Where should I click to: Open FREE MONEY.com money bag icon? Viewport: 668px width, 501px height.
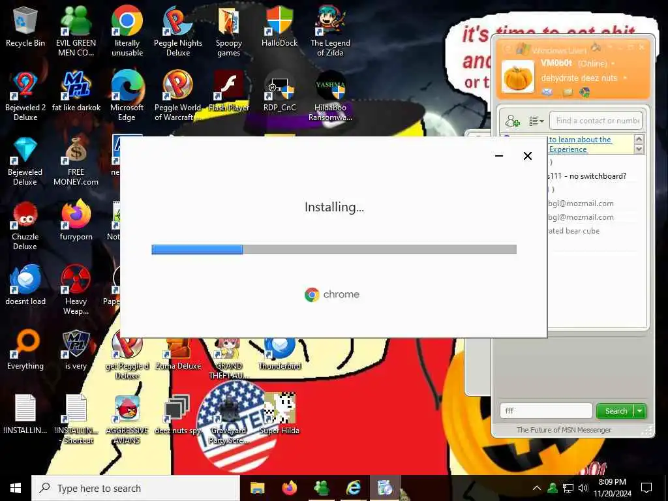[76, 161]
